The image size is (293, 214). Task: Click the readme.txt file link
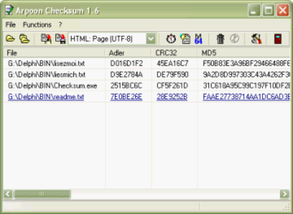tap(46, 97)
